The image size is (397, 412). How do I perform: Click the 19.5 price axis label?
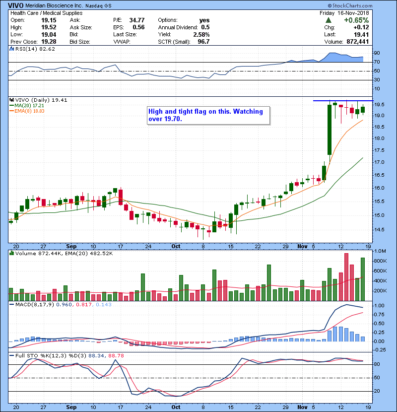pyautogui.click(x=380, y=105)
